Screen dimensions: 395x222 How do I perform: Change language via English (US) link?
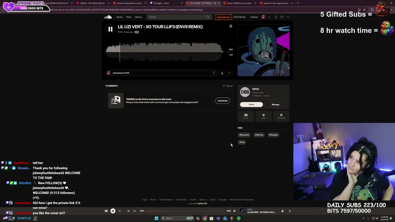pyautogui.click(x=202, y=203)
